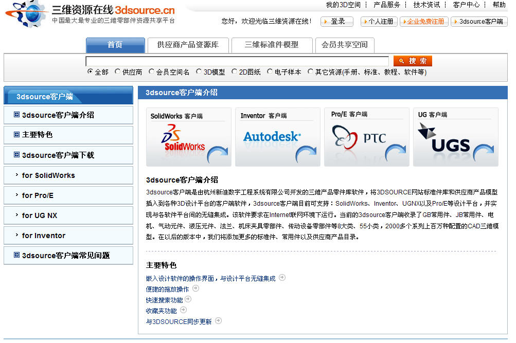Click the 登录 button

tap(337, 22)
